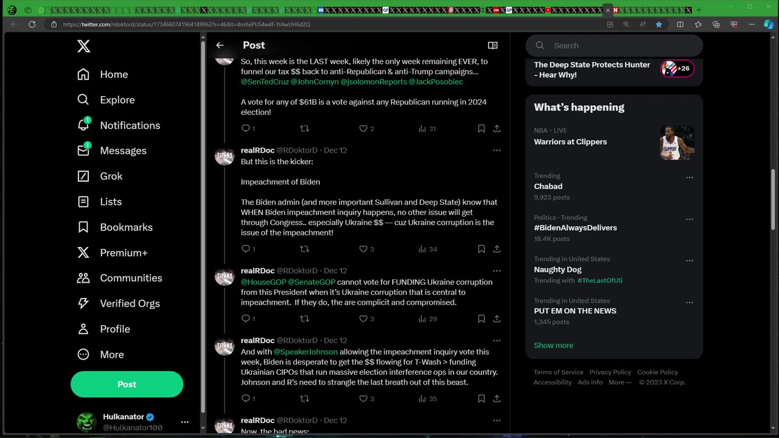Click the +26 listeners space badge
This screenshot has height=438, width=779.
(677, 69)
